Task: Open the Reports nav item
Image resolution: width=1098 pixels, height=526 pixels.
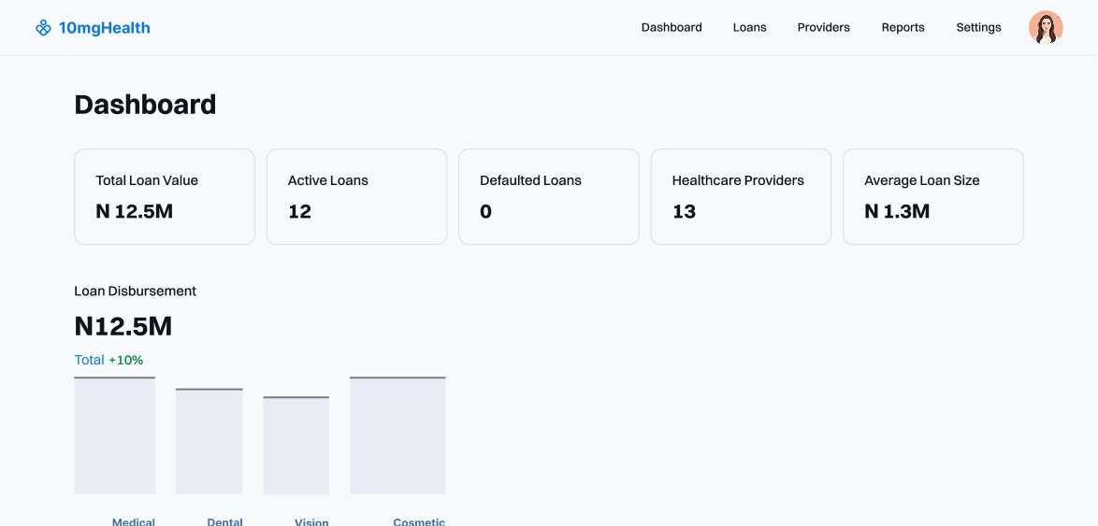Action: 903,27
